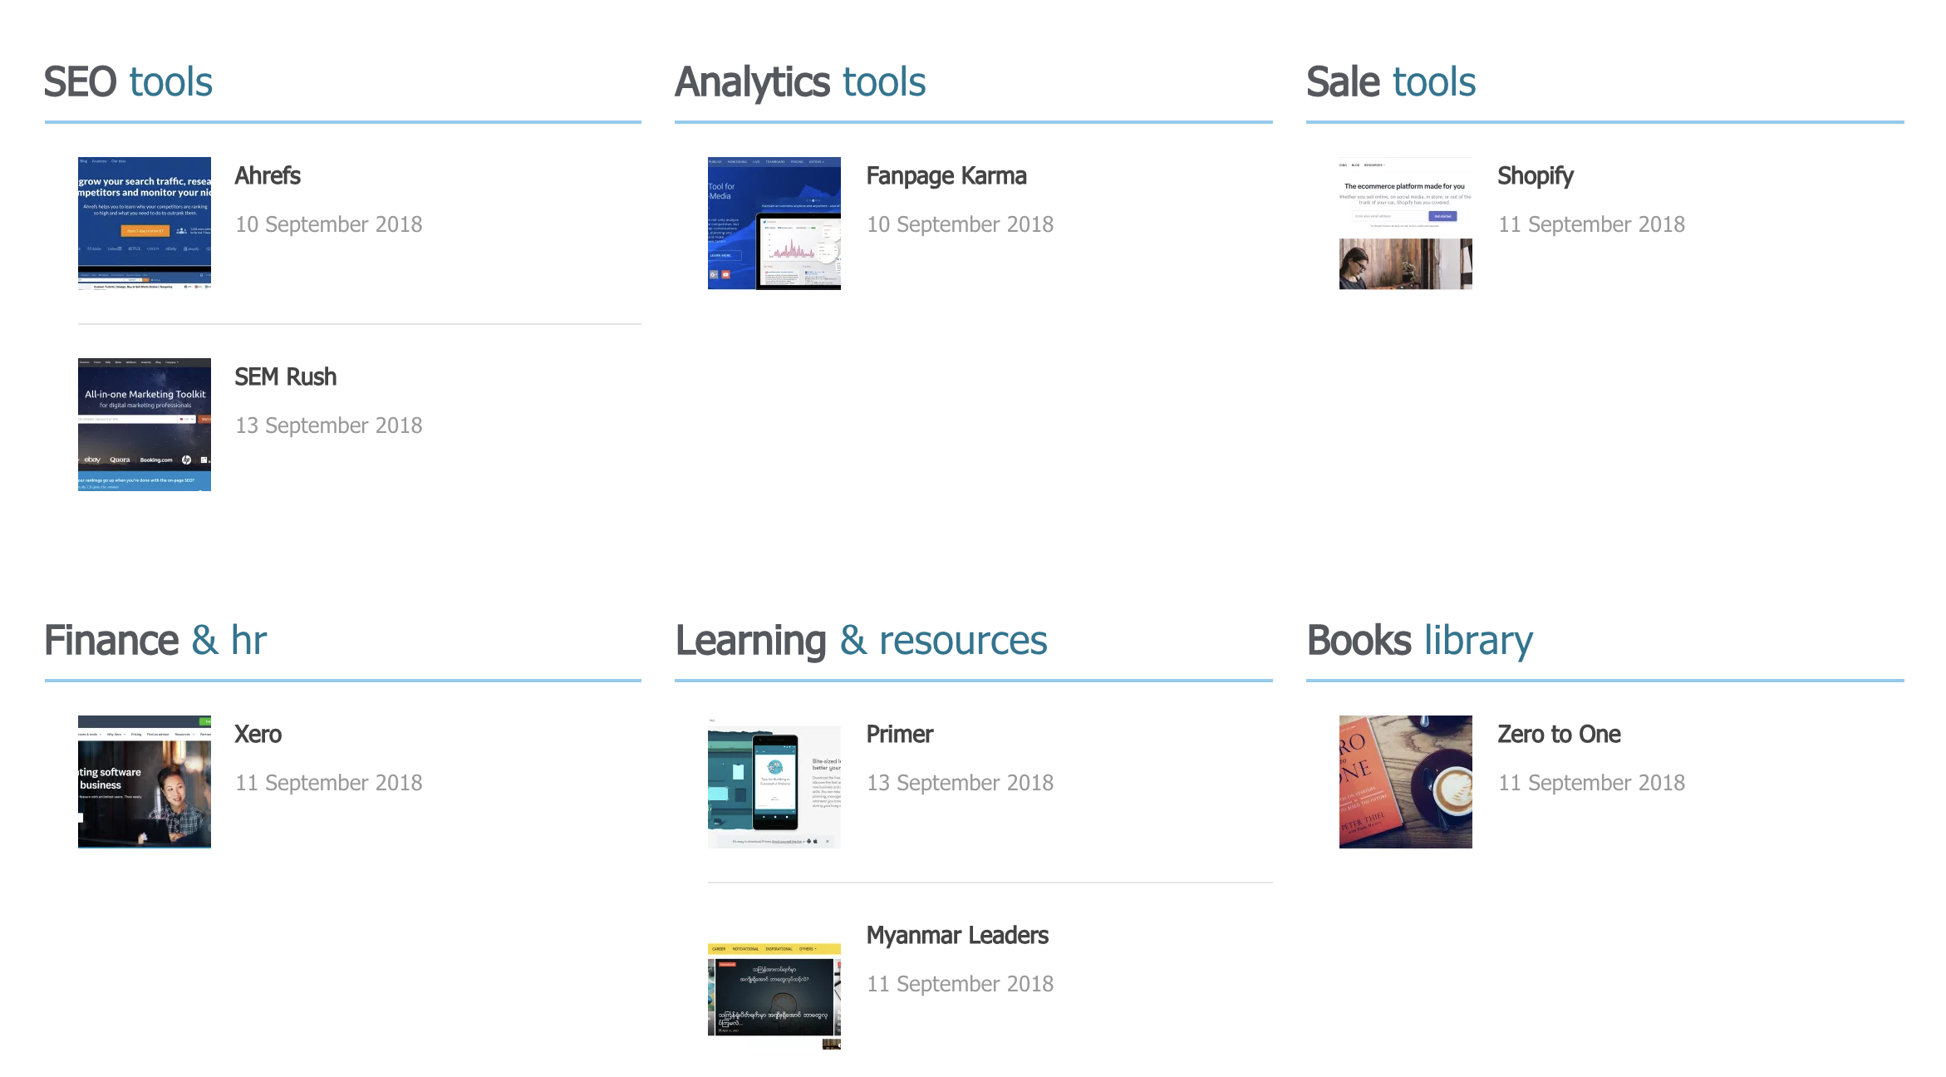Select the SEO tools section heading
This screenshot has width=1946, height=1077.
coord(128,82)
